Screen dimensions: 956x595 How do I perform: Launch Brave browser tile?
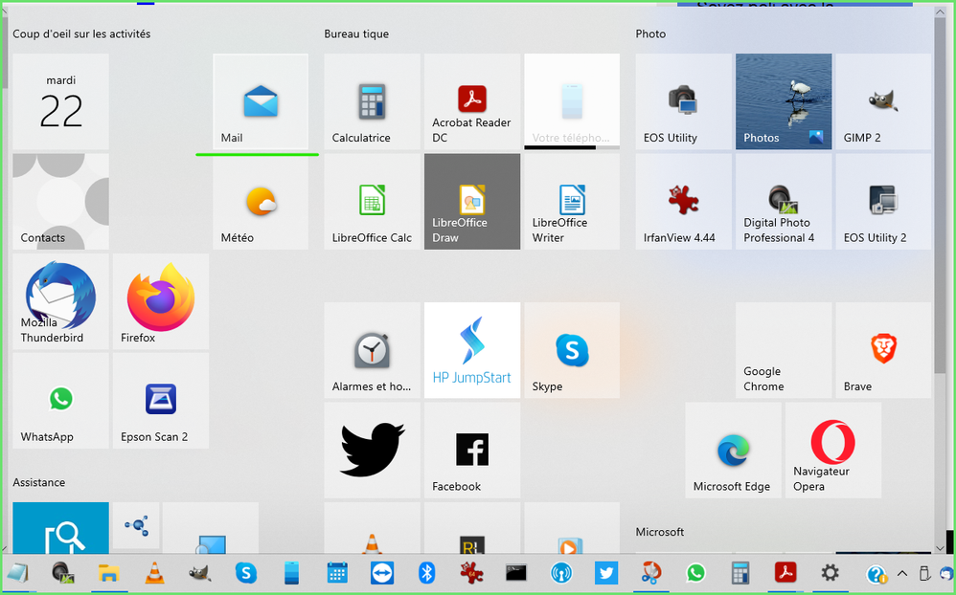click(x=882, y=350)
